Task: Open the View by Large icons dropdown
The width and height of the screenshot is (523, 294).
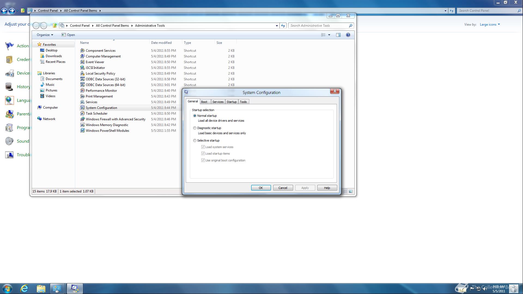Action: pos(490,24)
